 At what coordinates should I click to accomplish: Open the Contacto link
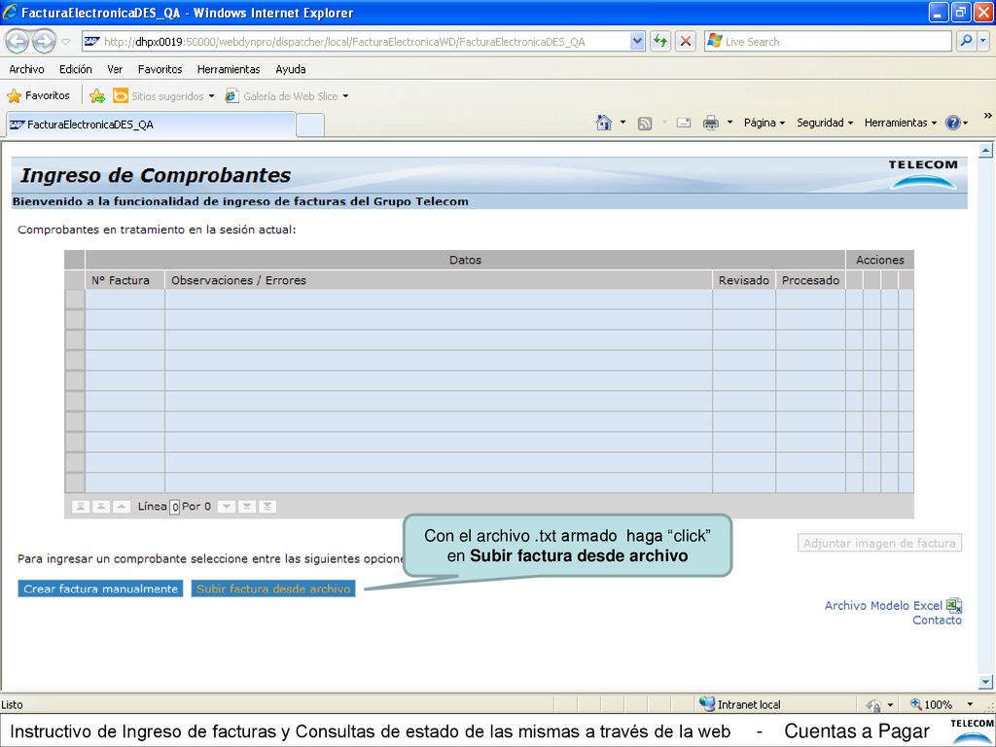pos(937,620)
